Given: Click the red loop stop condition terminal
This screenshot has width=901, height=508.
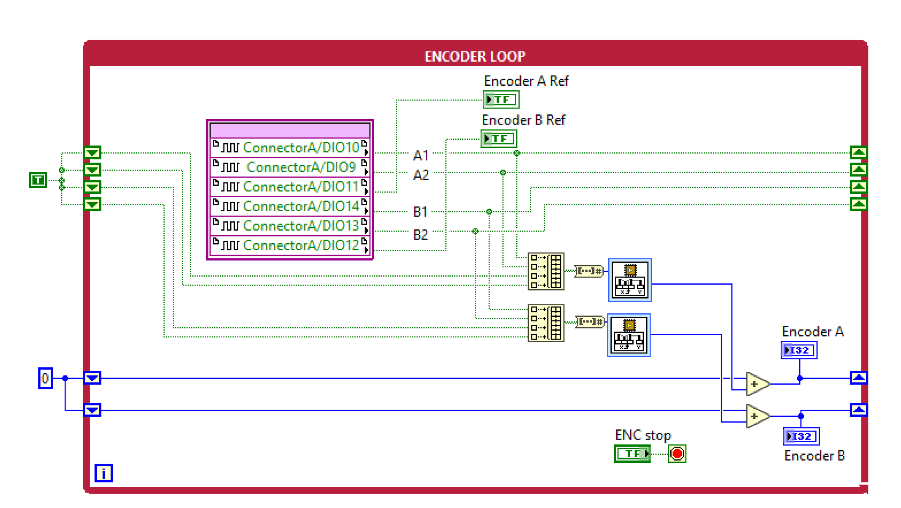Looking at the screenshot, I should point(677,454).
